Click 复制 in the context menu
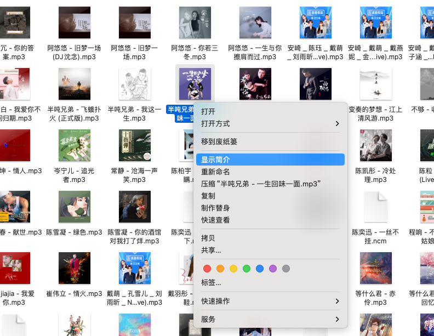This screenshot has width=434, height=336. (270, 196)
